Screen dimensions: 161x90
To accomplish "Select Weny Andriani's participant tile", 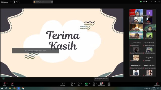I will [149, 35].
